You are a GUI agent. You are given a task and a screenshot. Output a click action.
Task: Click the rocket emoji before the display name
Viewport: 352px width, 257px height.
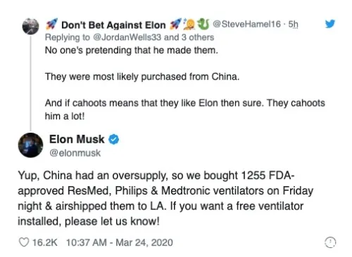(x=51, y=25)
